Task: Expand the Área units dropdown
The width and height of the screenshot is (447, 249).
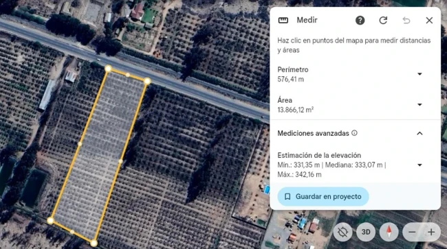Action: (x=419, y=104)
